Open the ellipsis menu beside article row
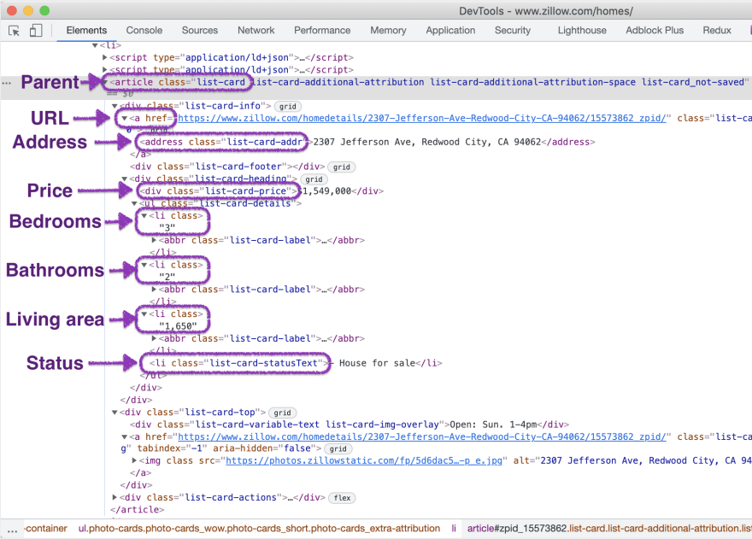The height and width of the screenshot is (539, 752). (6, 83)
